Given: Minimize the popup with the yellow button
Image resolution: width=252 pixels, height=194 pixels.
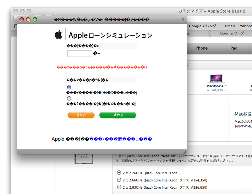Looking at the screenshot, I should [28, 19].
